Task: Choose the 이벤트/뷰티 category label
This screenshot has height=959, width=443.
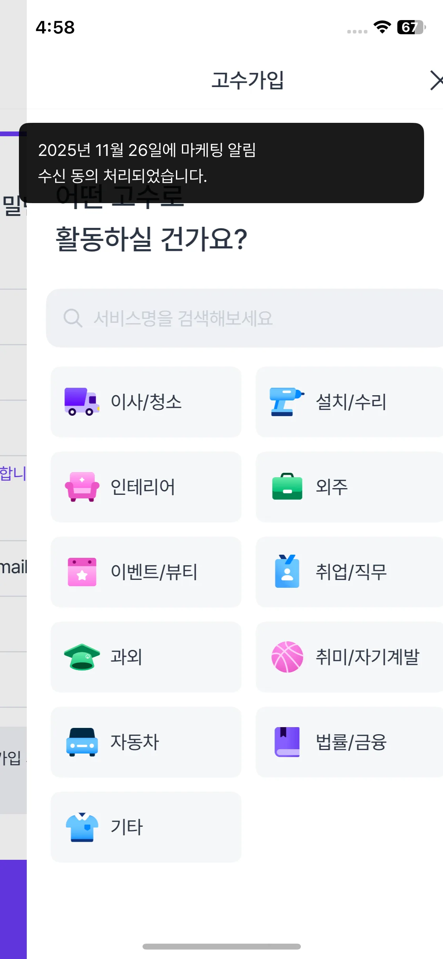Action: [x=154, y=572]
